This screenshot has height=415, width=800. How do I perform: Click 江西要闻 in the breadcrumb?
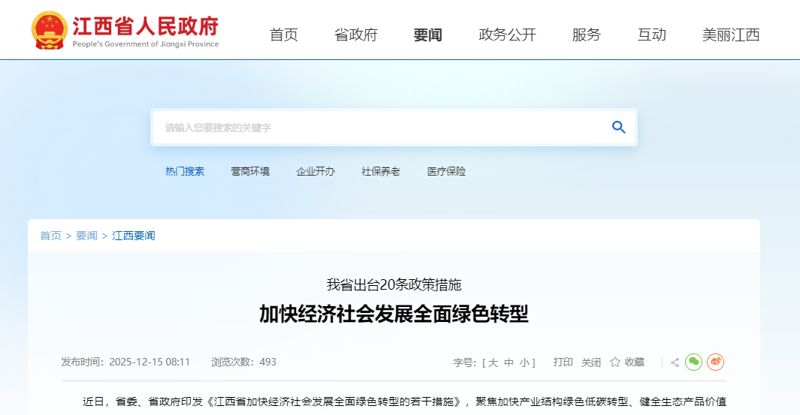coord(134,236)
